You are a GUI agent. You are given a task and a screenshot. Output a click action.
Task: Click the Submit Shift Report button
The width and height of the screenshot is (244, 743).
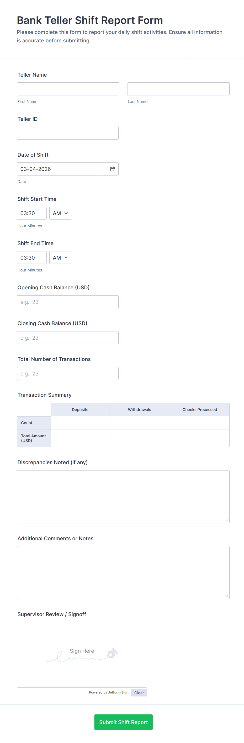(x=123, y=722)
